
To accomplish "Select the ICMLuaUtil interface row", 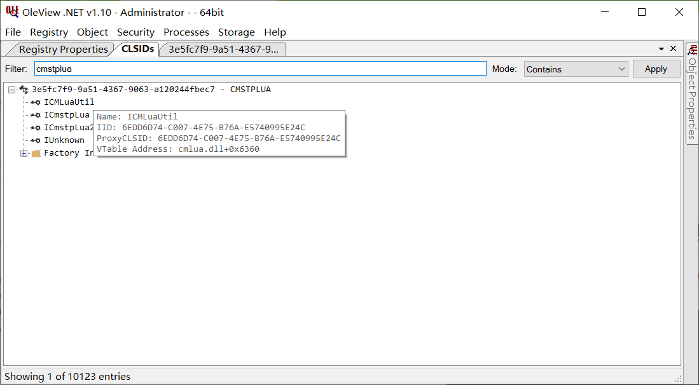I will pyautogui.click(x=69, y=102).
